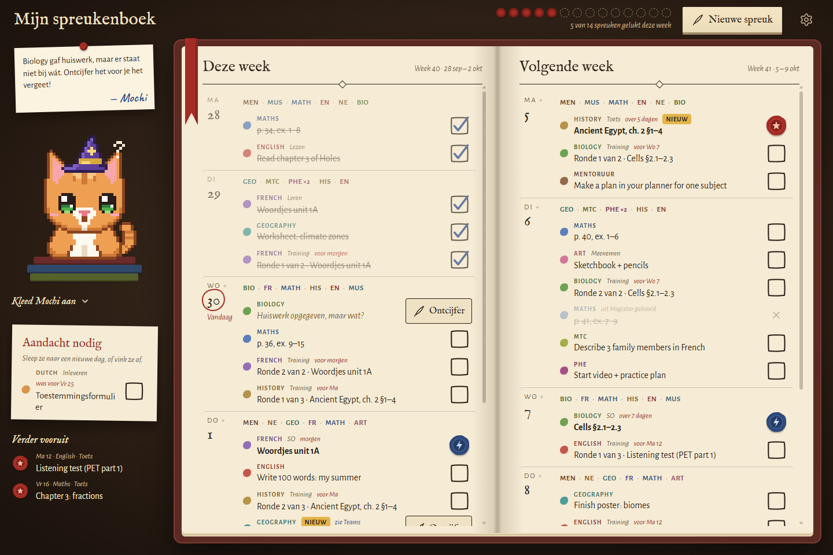Click the plus next to DI 6

(537, 207)
